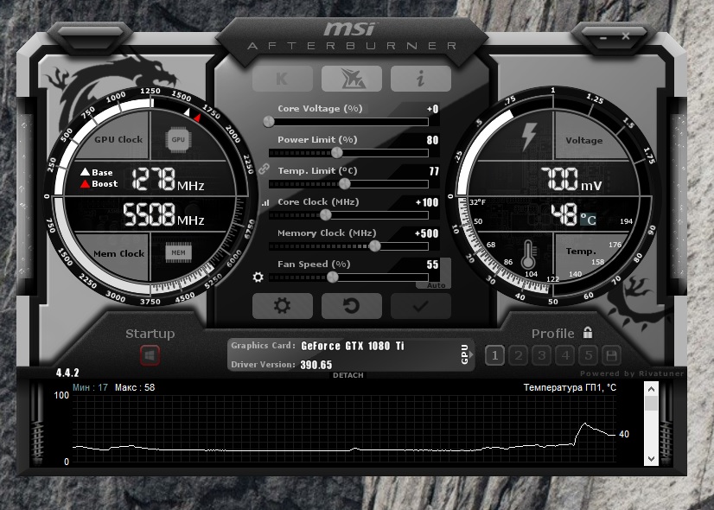Viewport: 714px width, 510px height.
Task: Select profile slot 1
Action: tap(494, 355)
